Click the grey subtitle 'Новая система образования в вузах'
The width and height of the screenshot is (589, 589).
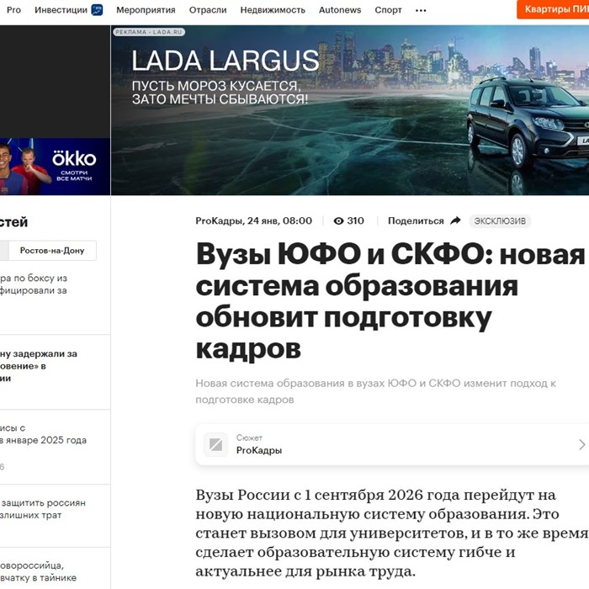pos(375,391)
